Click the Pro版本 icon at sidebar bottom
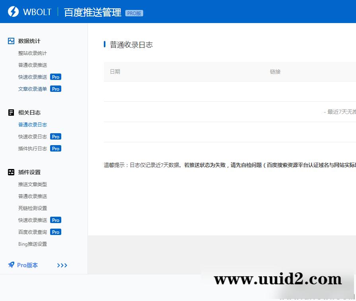The width and height of the screenshot is (356, 301). click(x=12, y=265)
